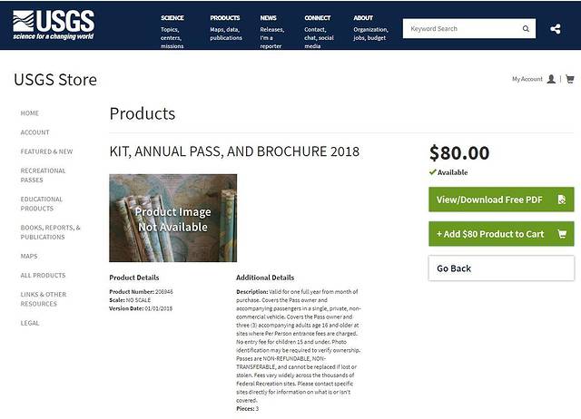
Task: Click the My Account person icon
Action: [551, 79]
